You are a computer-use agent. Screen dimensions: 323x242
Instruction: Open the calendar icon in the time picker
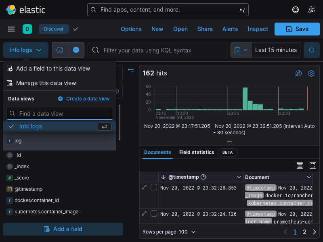[238, 50]
